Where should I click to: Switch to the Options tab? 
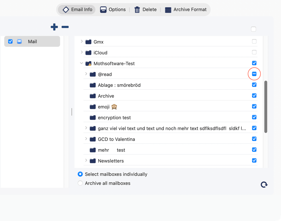(x=113, y=9)
